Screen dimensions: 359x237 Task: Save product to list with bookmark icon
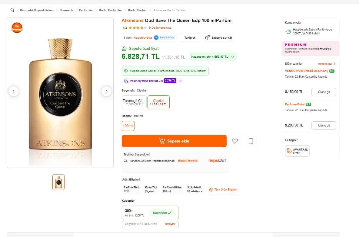[251, 141]
